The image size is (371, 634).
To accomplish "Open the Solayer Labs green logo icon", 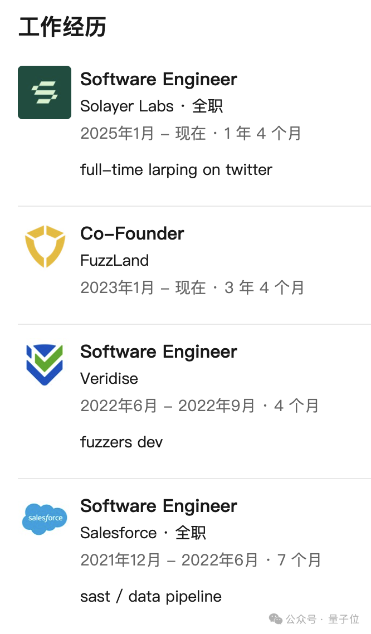I will [x=45, y=92].
